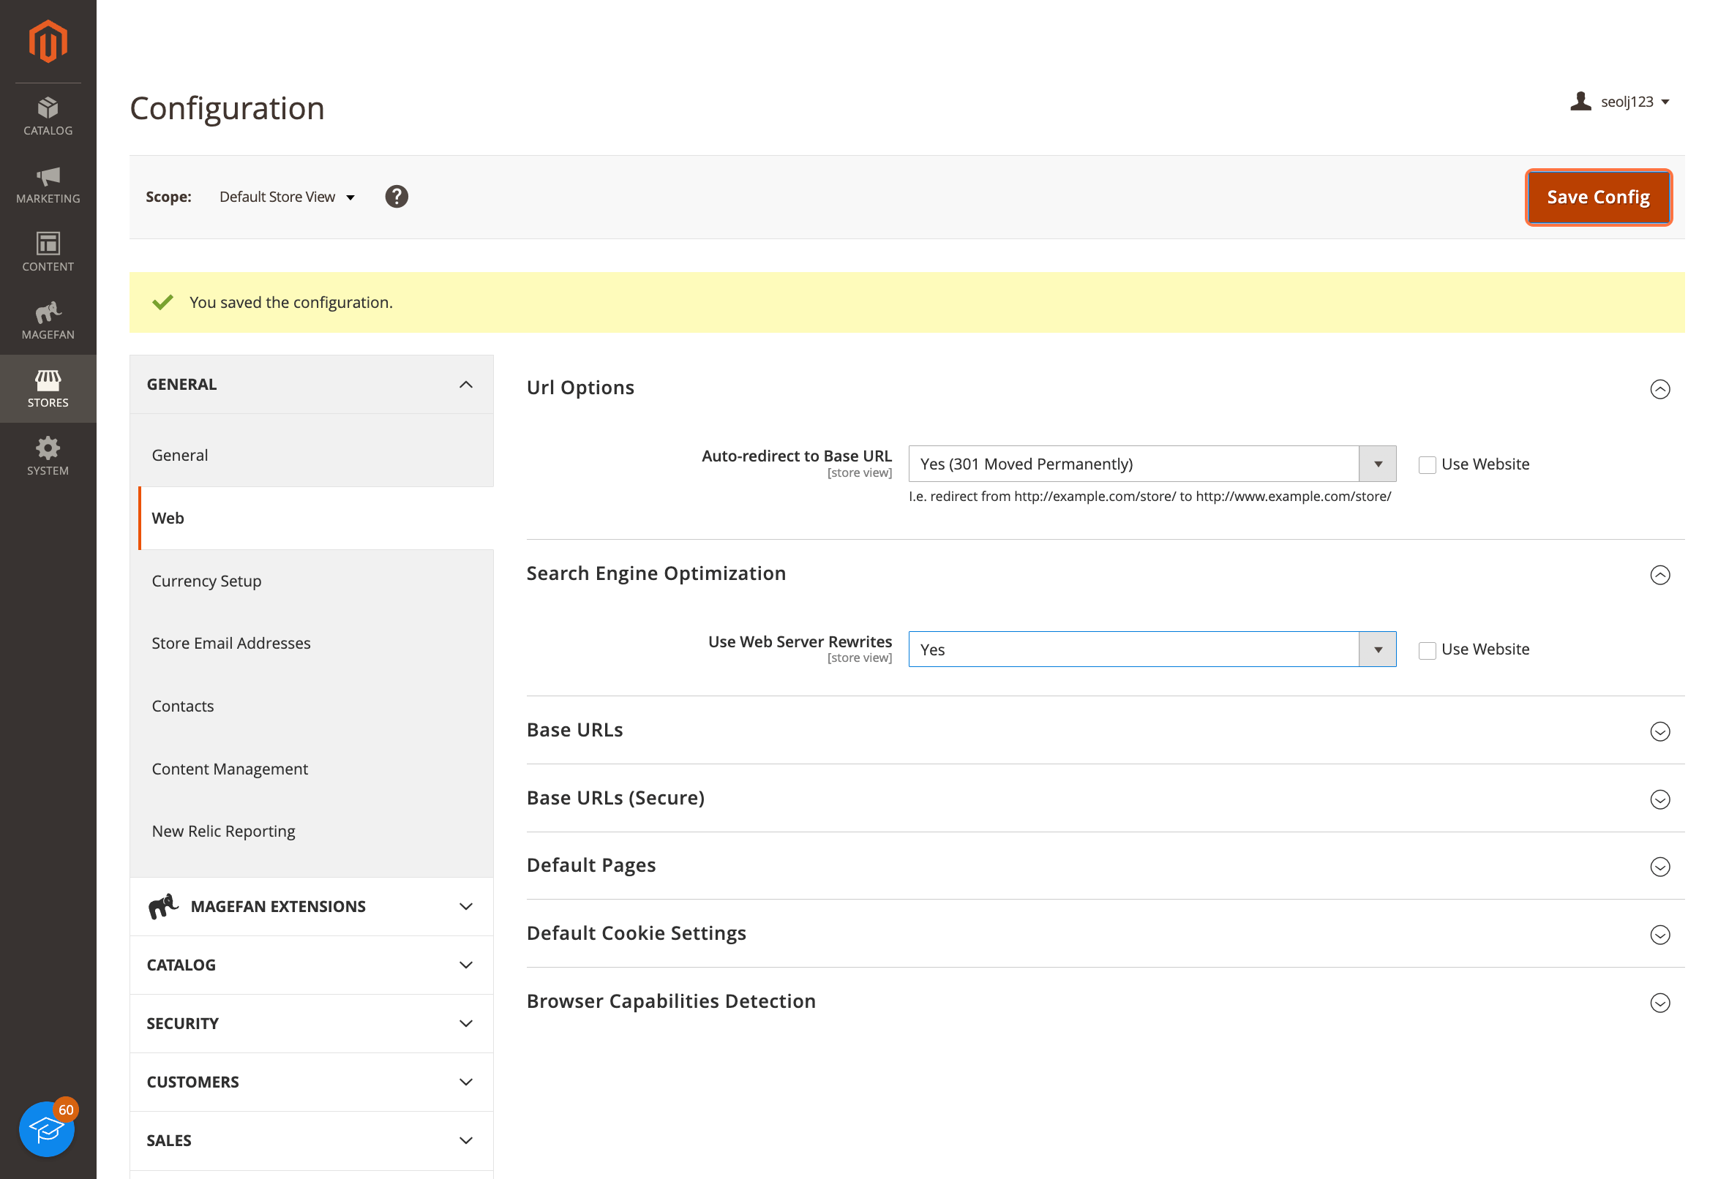Open the Content section icon
The width and height of the screenshot is (1718, 1179).
(48, 252)
